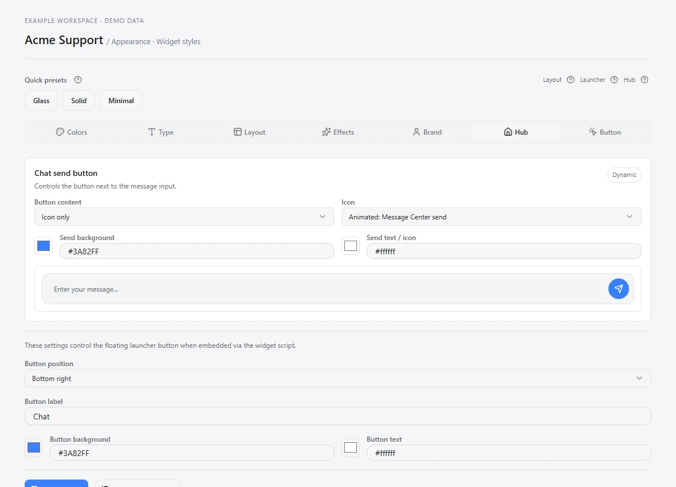Focus the Button text hex field
676x487 pixels.
(x=509, y=453)
